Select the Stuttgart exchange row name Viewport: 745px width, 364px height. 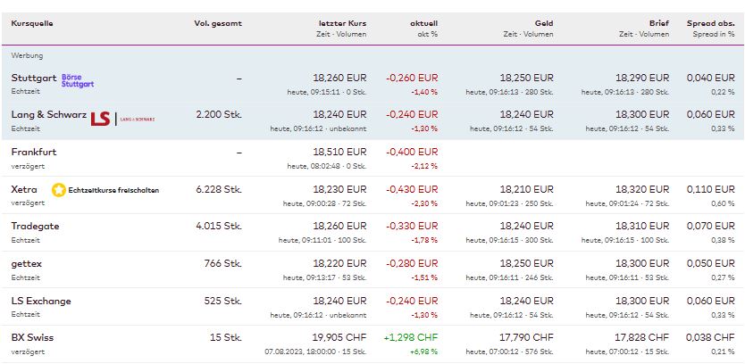(x=34, y=78)
